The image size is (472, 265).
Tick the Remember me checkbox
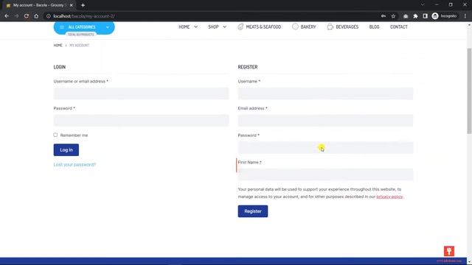click(x=55, y=135)
